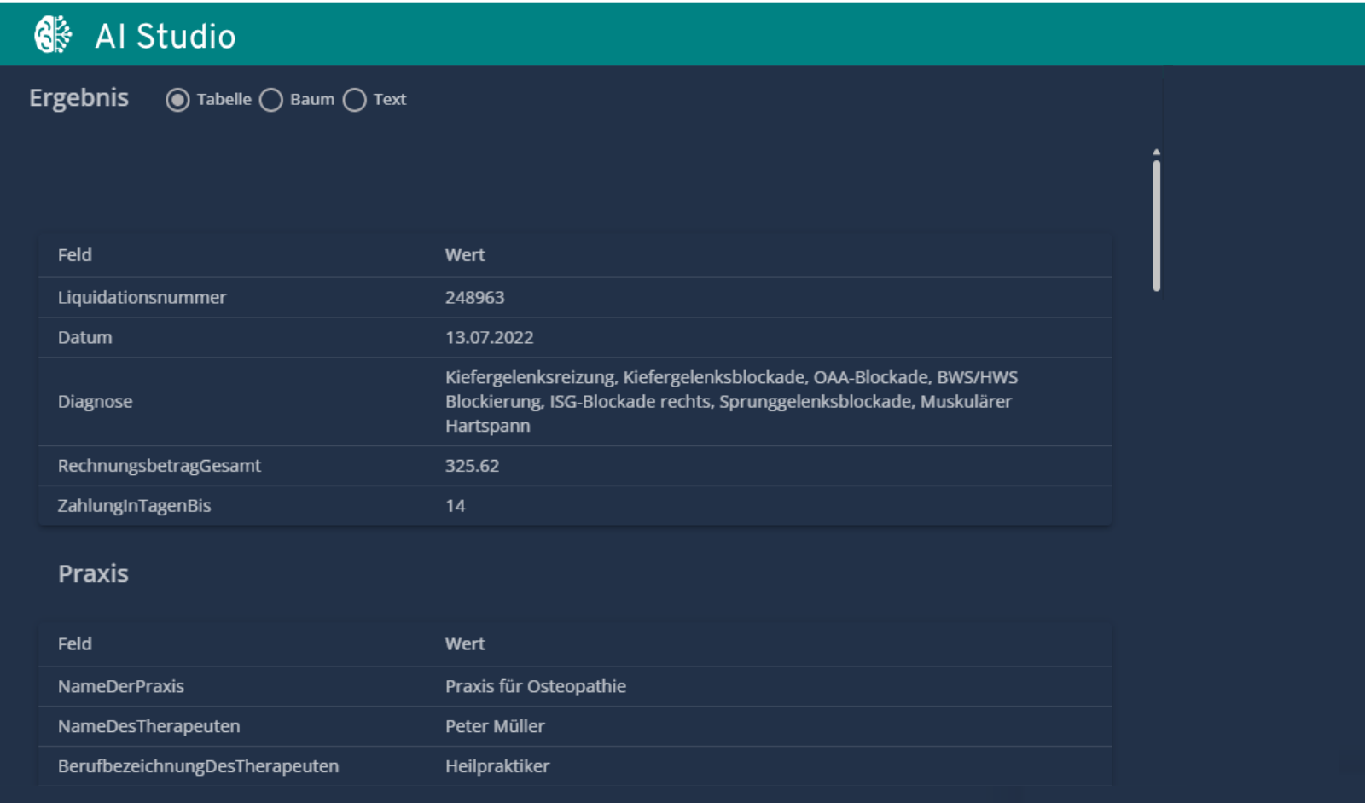The image size is (1365, 803).
Task: Select the Liquidationsnummer value 248963
Action: 474,298
